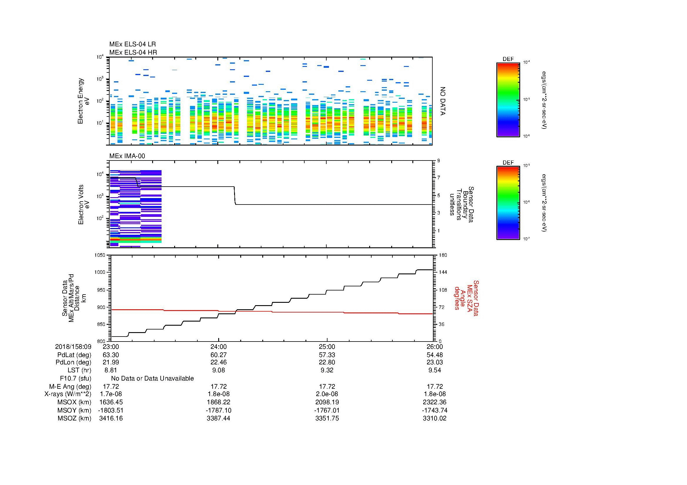The height and width of the screenshot is (485, 687).
Task: Click the 'MSOZ (km)' row label
Action: (x=75, y=419)
